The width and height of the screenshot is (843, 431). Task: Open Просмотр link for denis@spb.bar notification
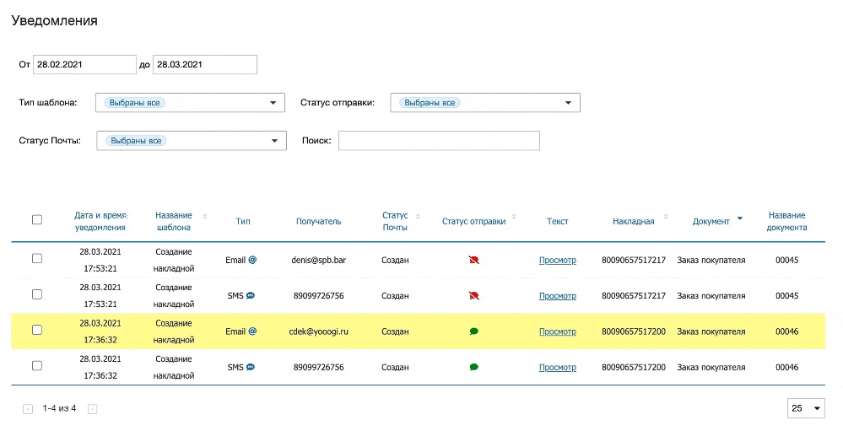(x=557, y=261)
